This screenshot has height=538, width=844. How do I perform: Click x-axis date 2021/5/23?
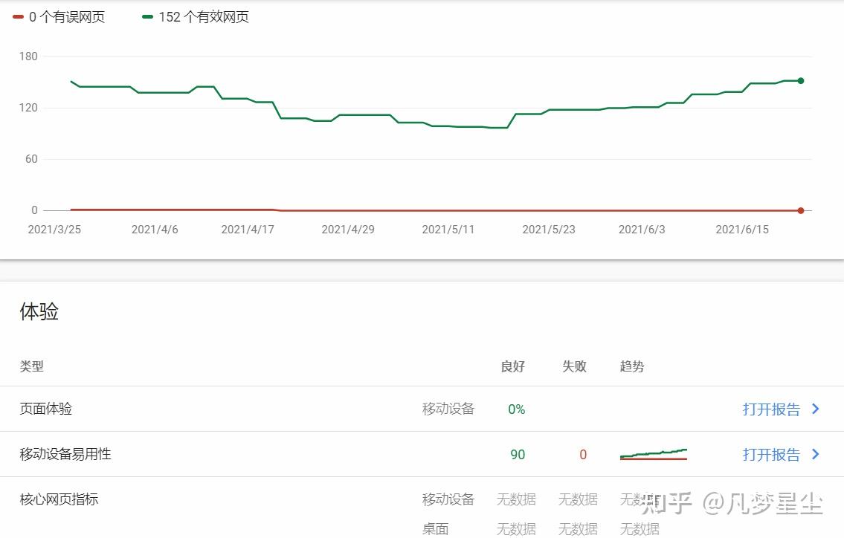point(549,230)
